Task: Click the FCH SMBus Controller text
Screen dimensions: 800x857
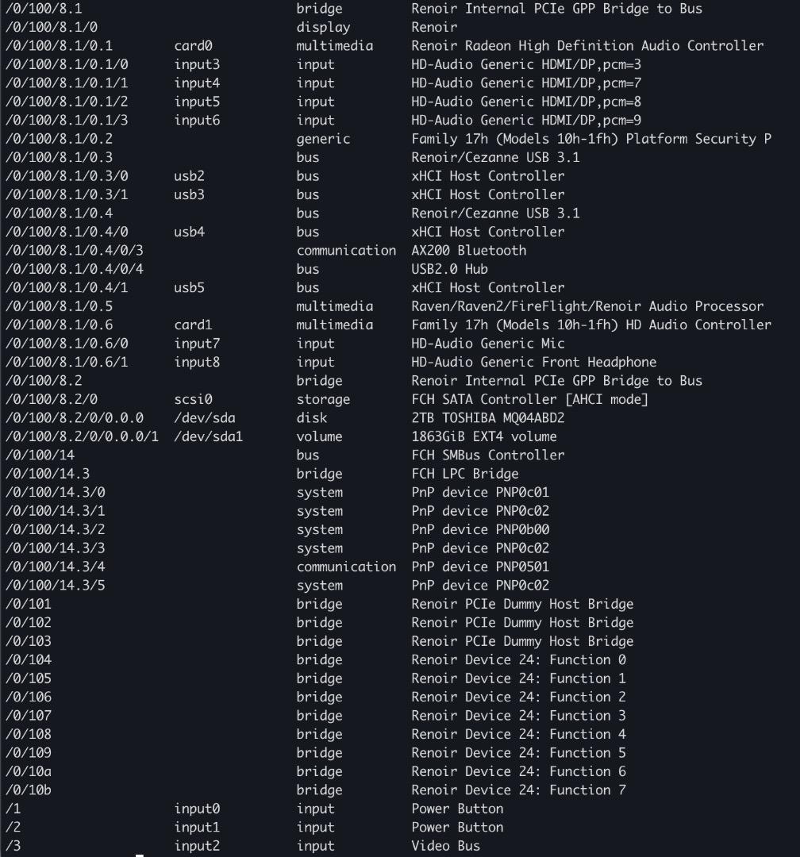Action: click(x=487, y=455)
